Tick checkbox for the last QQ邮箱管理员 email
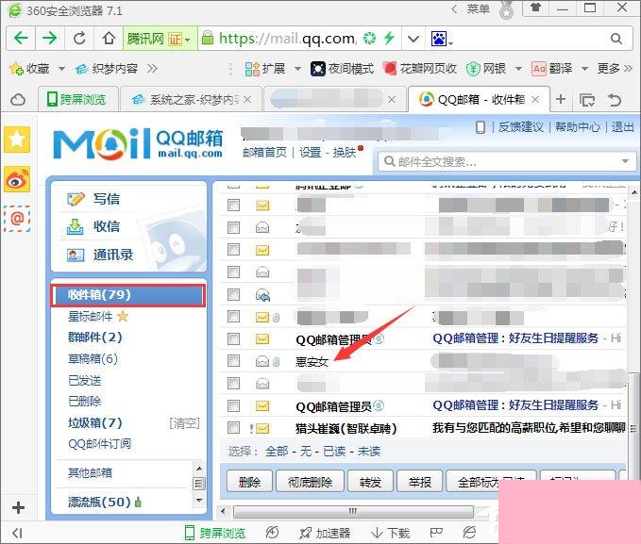Viewport: 641px width, 544px height. tap(233, 405)
